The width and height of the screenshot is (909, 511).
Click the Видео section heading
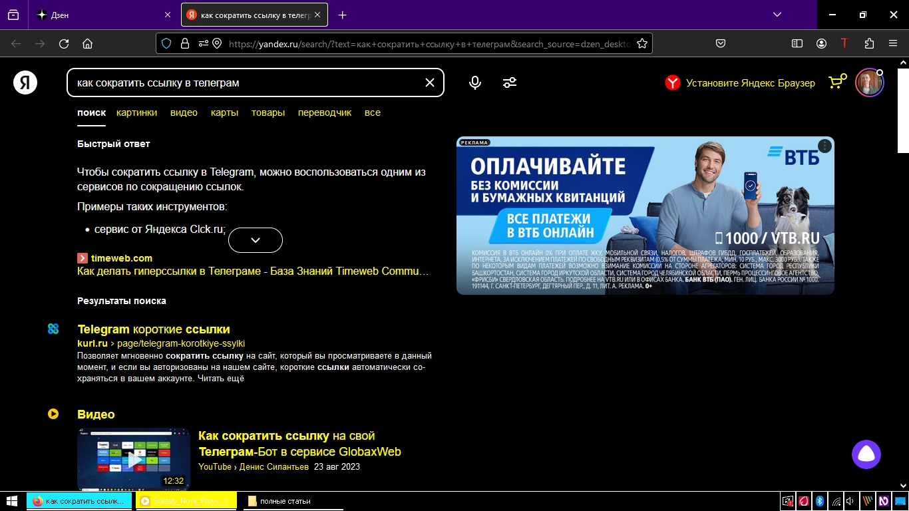click(x=96, y=415)
